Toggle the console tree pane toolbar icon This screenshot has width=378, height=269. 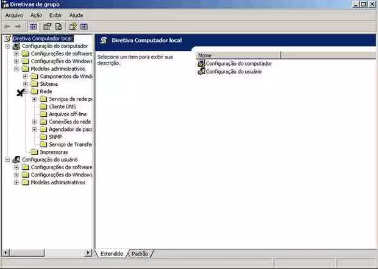(34, 27)
